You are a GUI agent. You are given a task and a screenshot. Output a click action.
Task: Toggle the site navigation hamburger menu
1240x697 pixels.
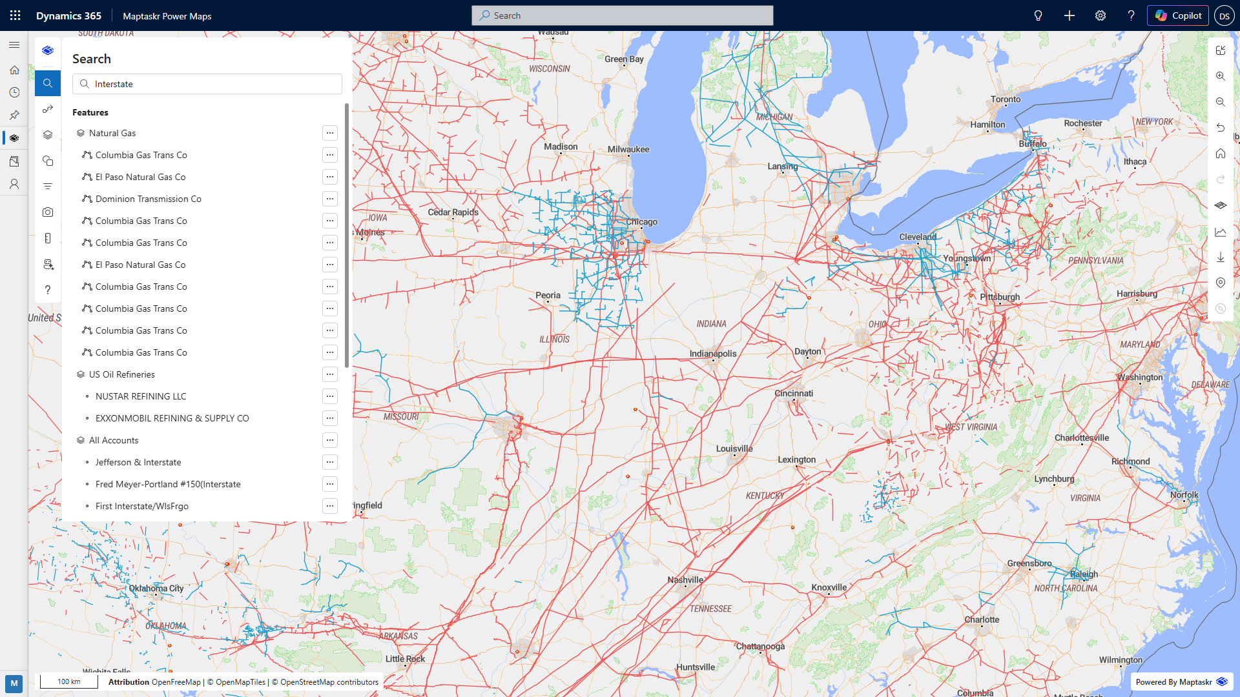(14, 45)
